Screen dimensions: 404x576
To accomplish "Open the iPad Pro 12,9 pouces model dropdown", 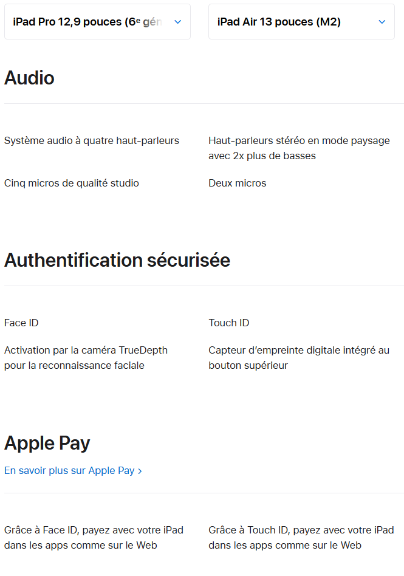I will click(88, 22).
